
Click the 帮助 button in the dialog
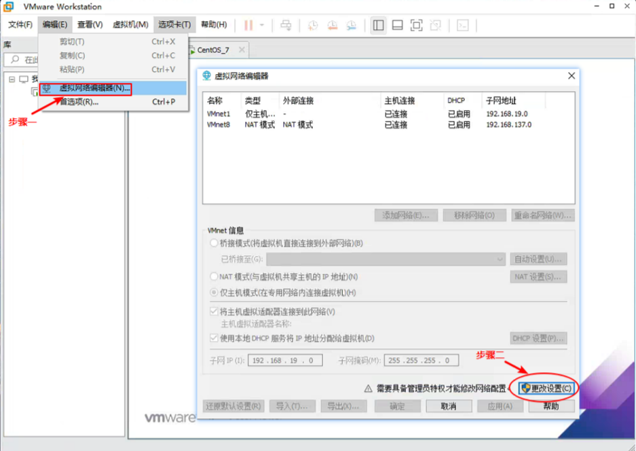(551, 406)
